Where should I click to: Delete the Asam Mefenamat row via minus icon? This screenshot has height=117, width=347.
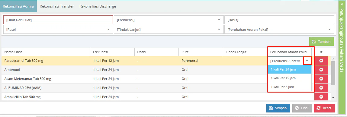(x=321, y=79)
